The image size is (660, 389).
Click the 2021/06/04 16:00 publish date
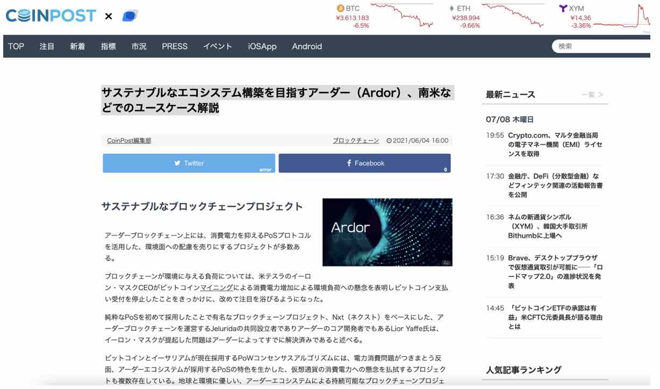tap(421, 141)
